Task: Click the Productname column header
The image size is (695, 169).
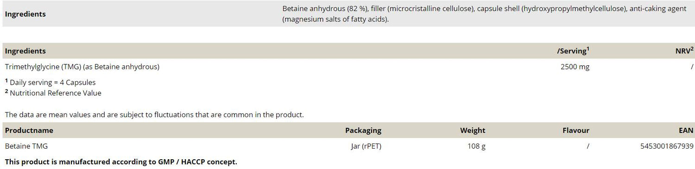Action: 29,131
